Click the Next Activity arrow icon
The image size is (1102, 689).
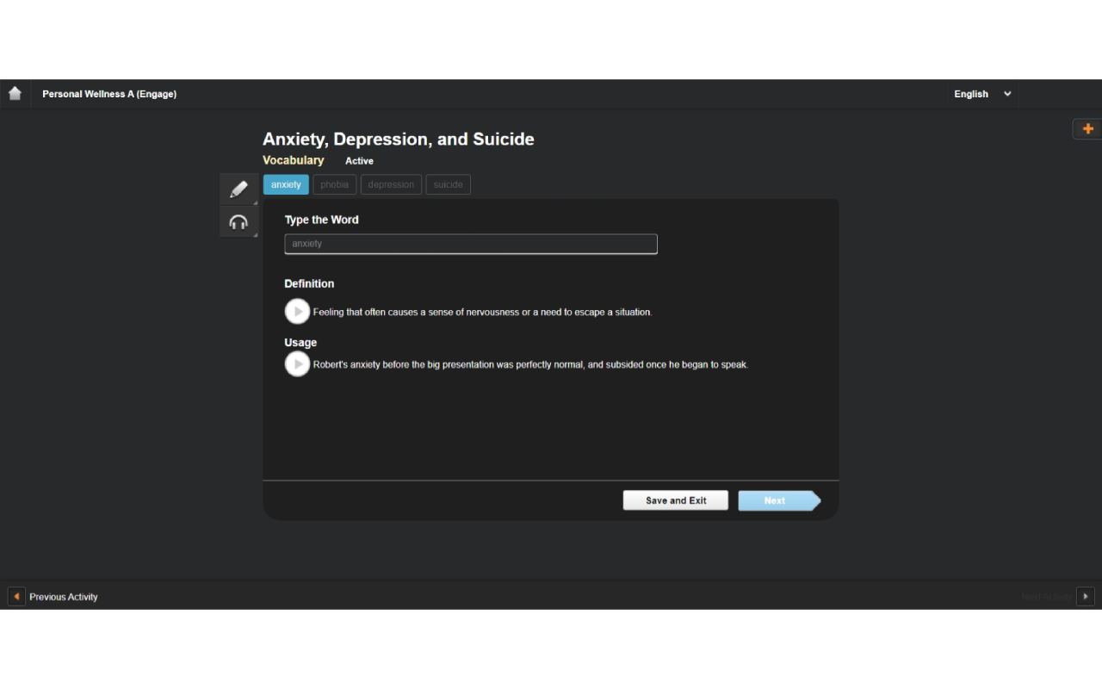pos(1086,596)
